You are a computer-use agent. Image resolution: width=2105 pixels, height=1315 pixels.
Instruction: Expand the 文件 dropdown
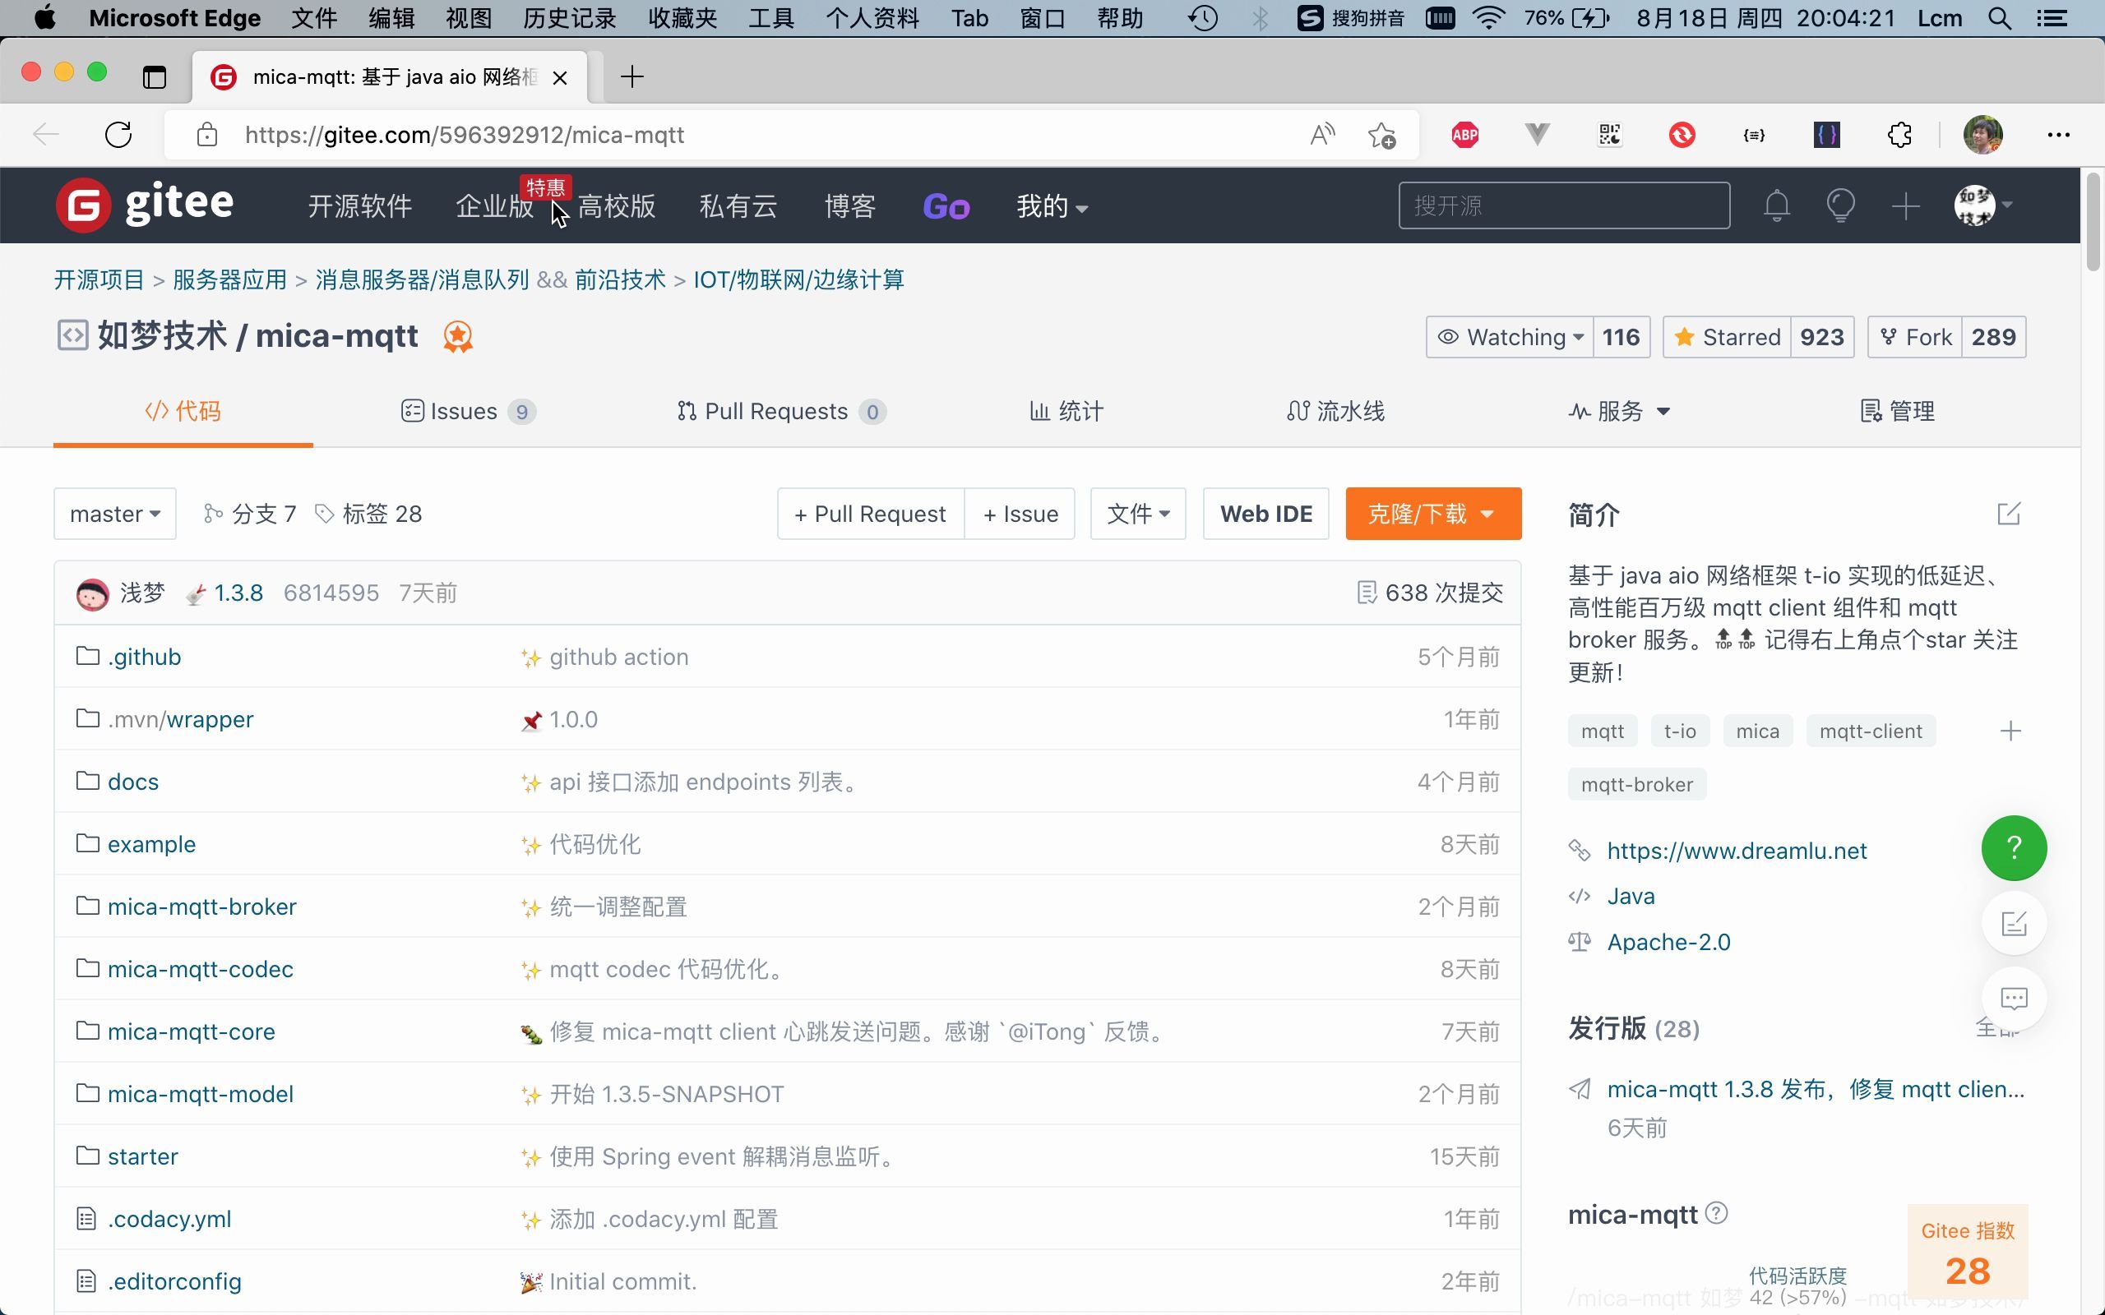pos(1138,514)
